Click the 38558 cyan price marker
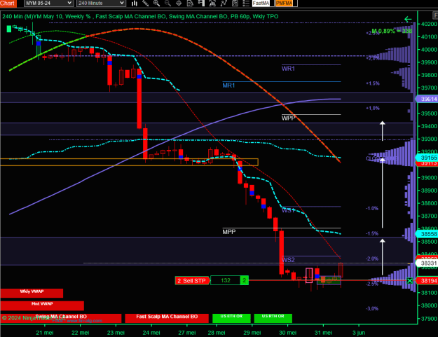 (427, 234)
